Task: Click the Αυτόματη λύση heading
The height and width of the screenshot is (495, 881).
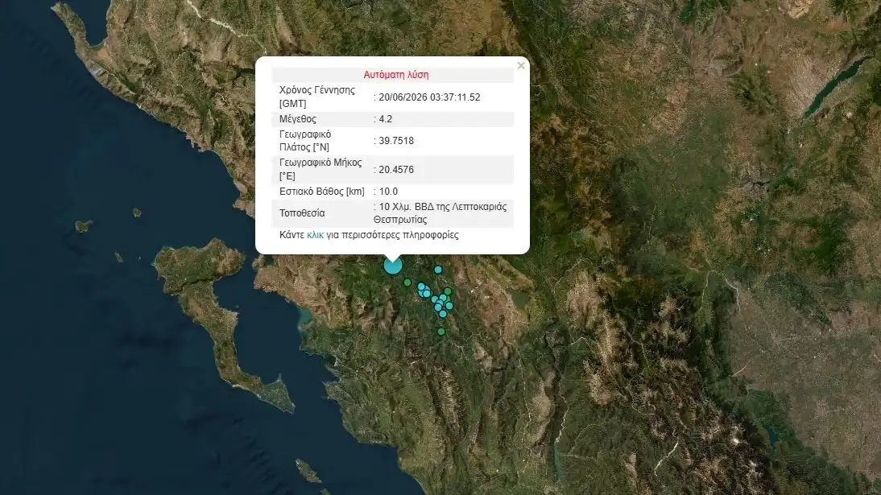Action: pyautogui.click(x=396, y=75)
